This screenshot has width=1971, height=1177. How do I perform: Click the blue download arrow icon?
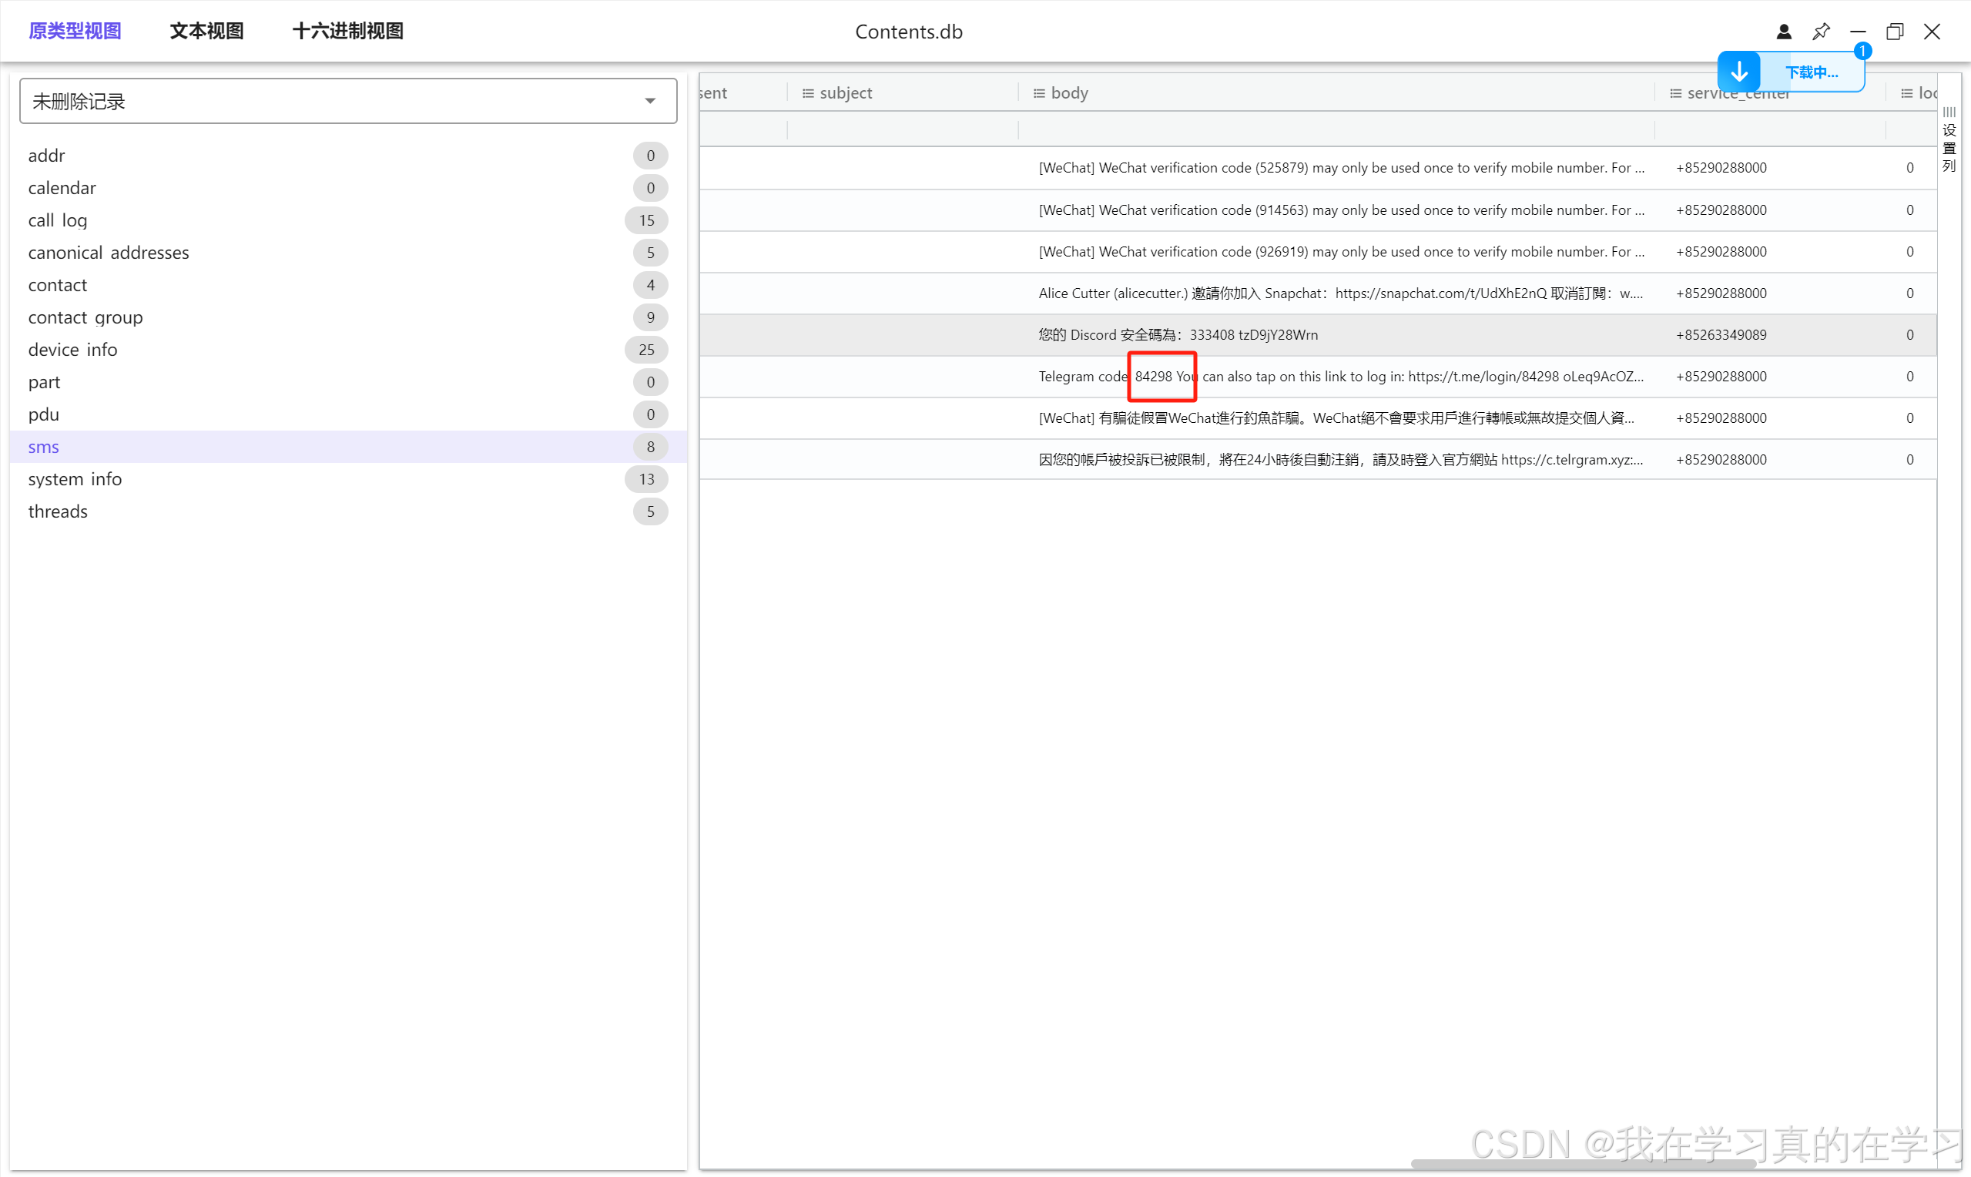click(1738, 72)
